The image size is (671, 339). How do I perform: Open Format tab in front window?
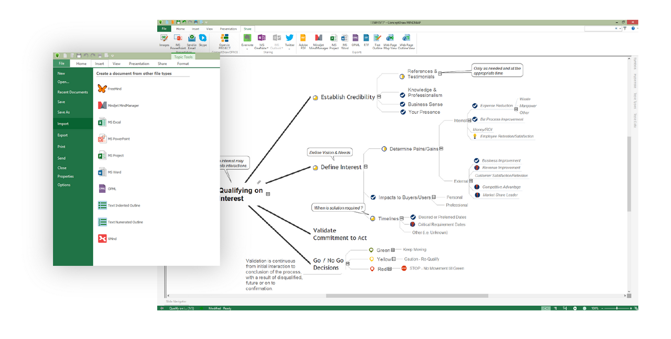coord(183,64)
